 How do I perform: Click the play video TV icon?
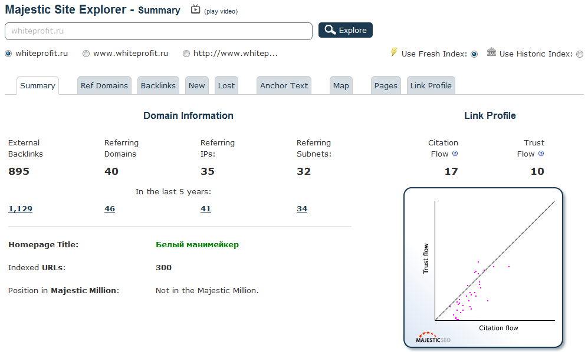195,9
